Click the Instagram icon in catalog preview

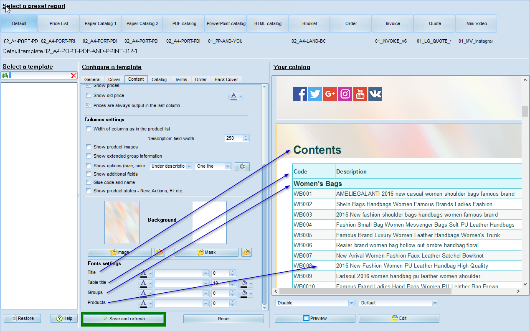pos(345,94)
